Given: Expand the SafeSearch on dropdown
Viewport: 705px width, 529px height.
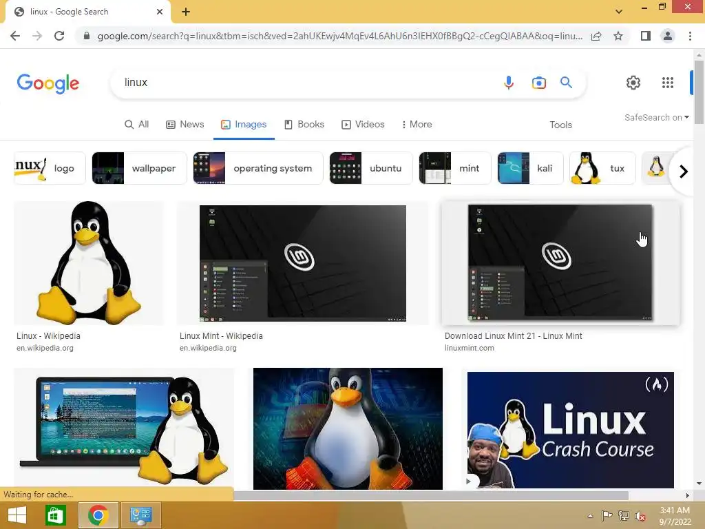Looking at the screenshot, I should pyautogui.click(x=656, y=117).
